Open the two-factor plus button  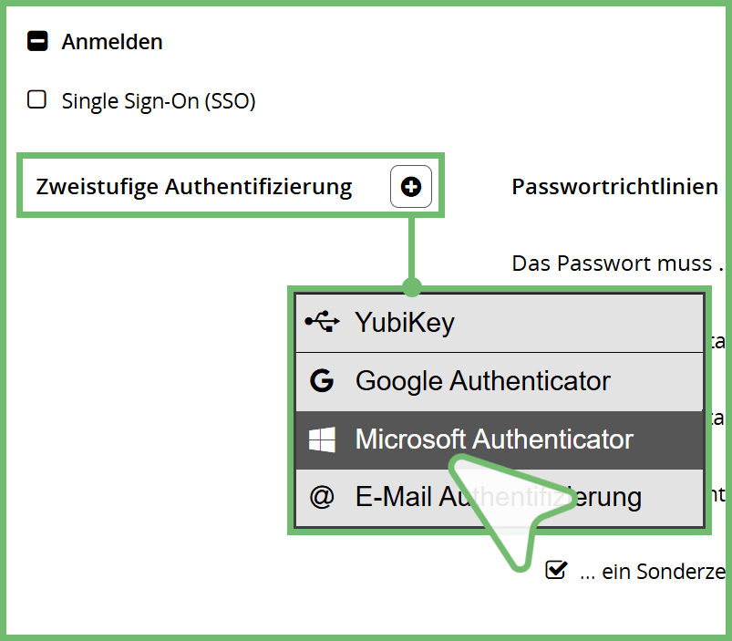pyautogui.click(x=411, y=187)
